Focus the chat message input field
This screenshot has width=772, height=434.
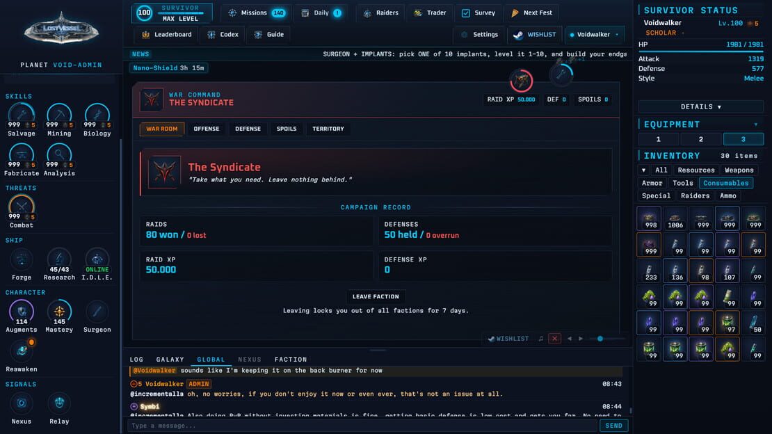click(362, 426)
